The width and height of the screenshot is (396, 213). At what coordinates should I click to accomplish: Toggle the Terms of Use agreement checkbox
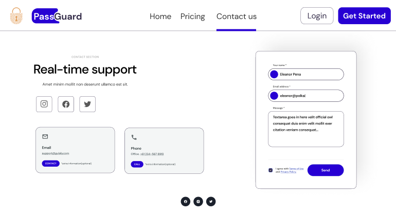(271, 170)
